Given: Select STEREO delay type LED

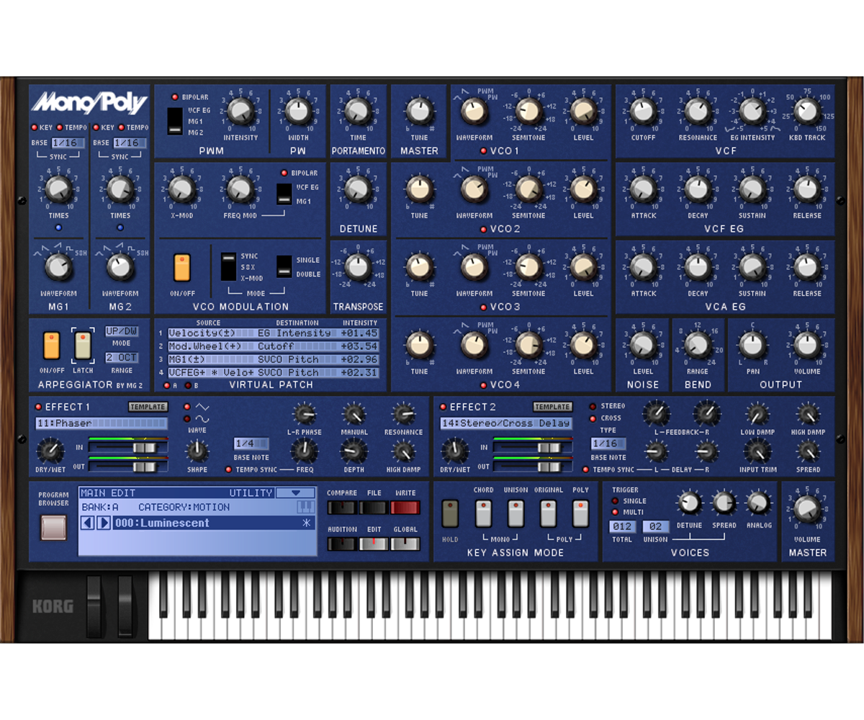Looking at the screenshot, I should click(x=593, y=407).
